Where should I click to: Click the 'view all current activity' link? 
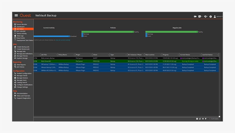pos(62,40)
